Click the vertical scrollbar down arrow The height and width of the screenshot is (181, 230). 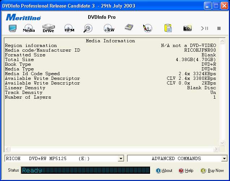pos(222,143)
